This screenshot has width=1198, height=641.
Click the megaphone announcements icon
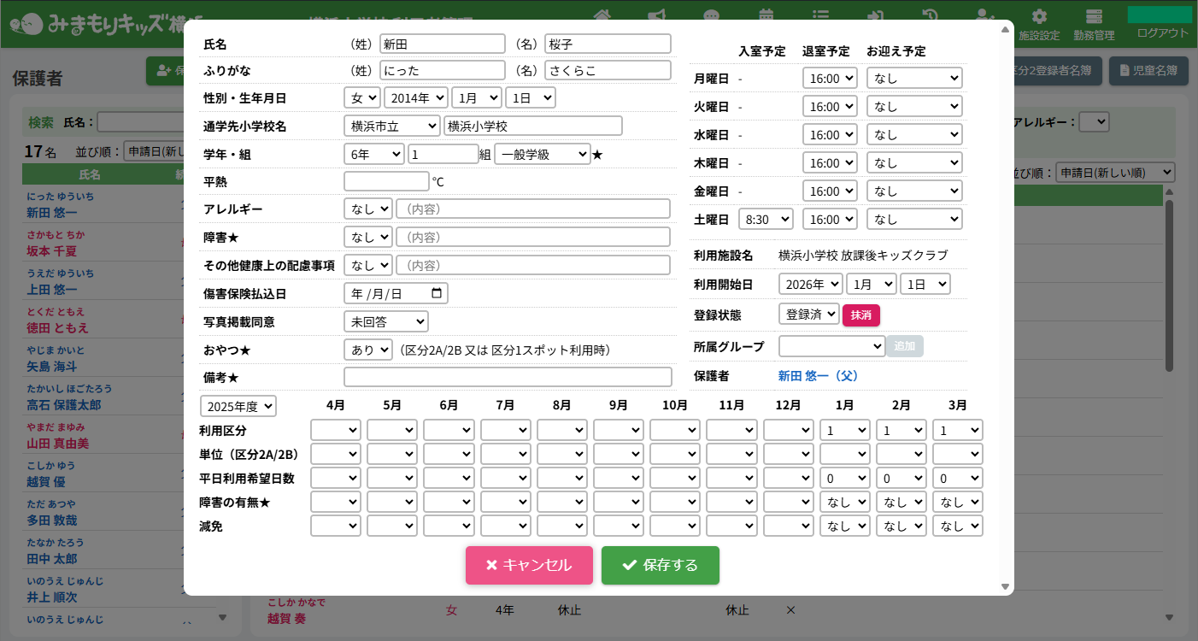656,15
